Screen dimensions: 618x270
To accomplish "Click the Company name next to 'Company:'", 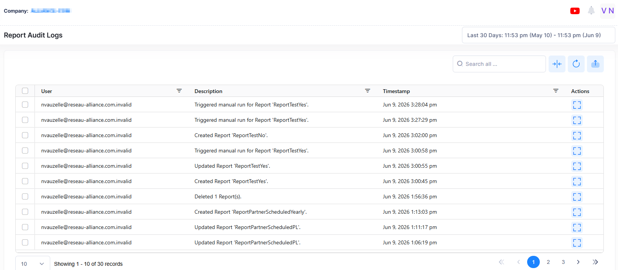I will click(x=51, y=11).
